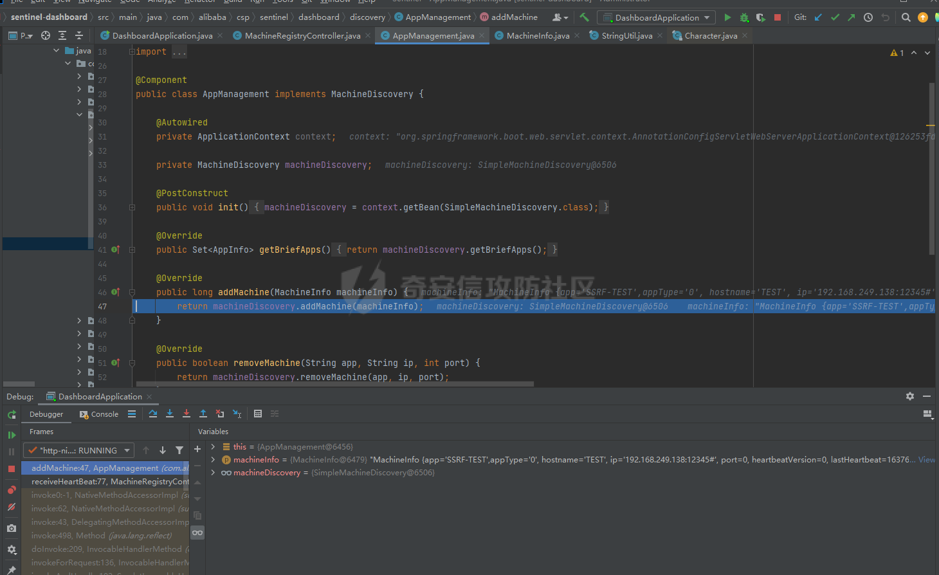This screenshot has width=939, height=575.
Task: Toggle frames filter funnel icon
Action: tap(179, 450)
